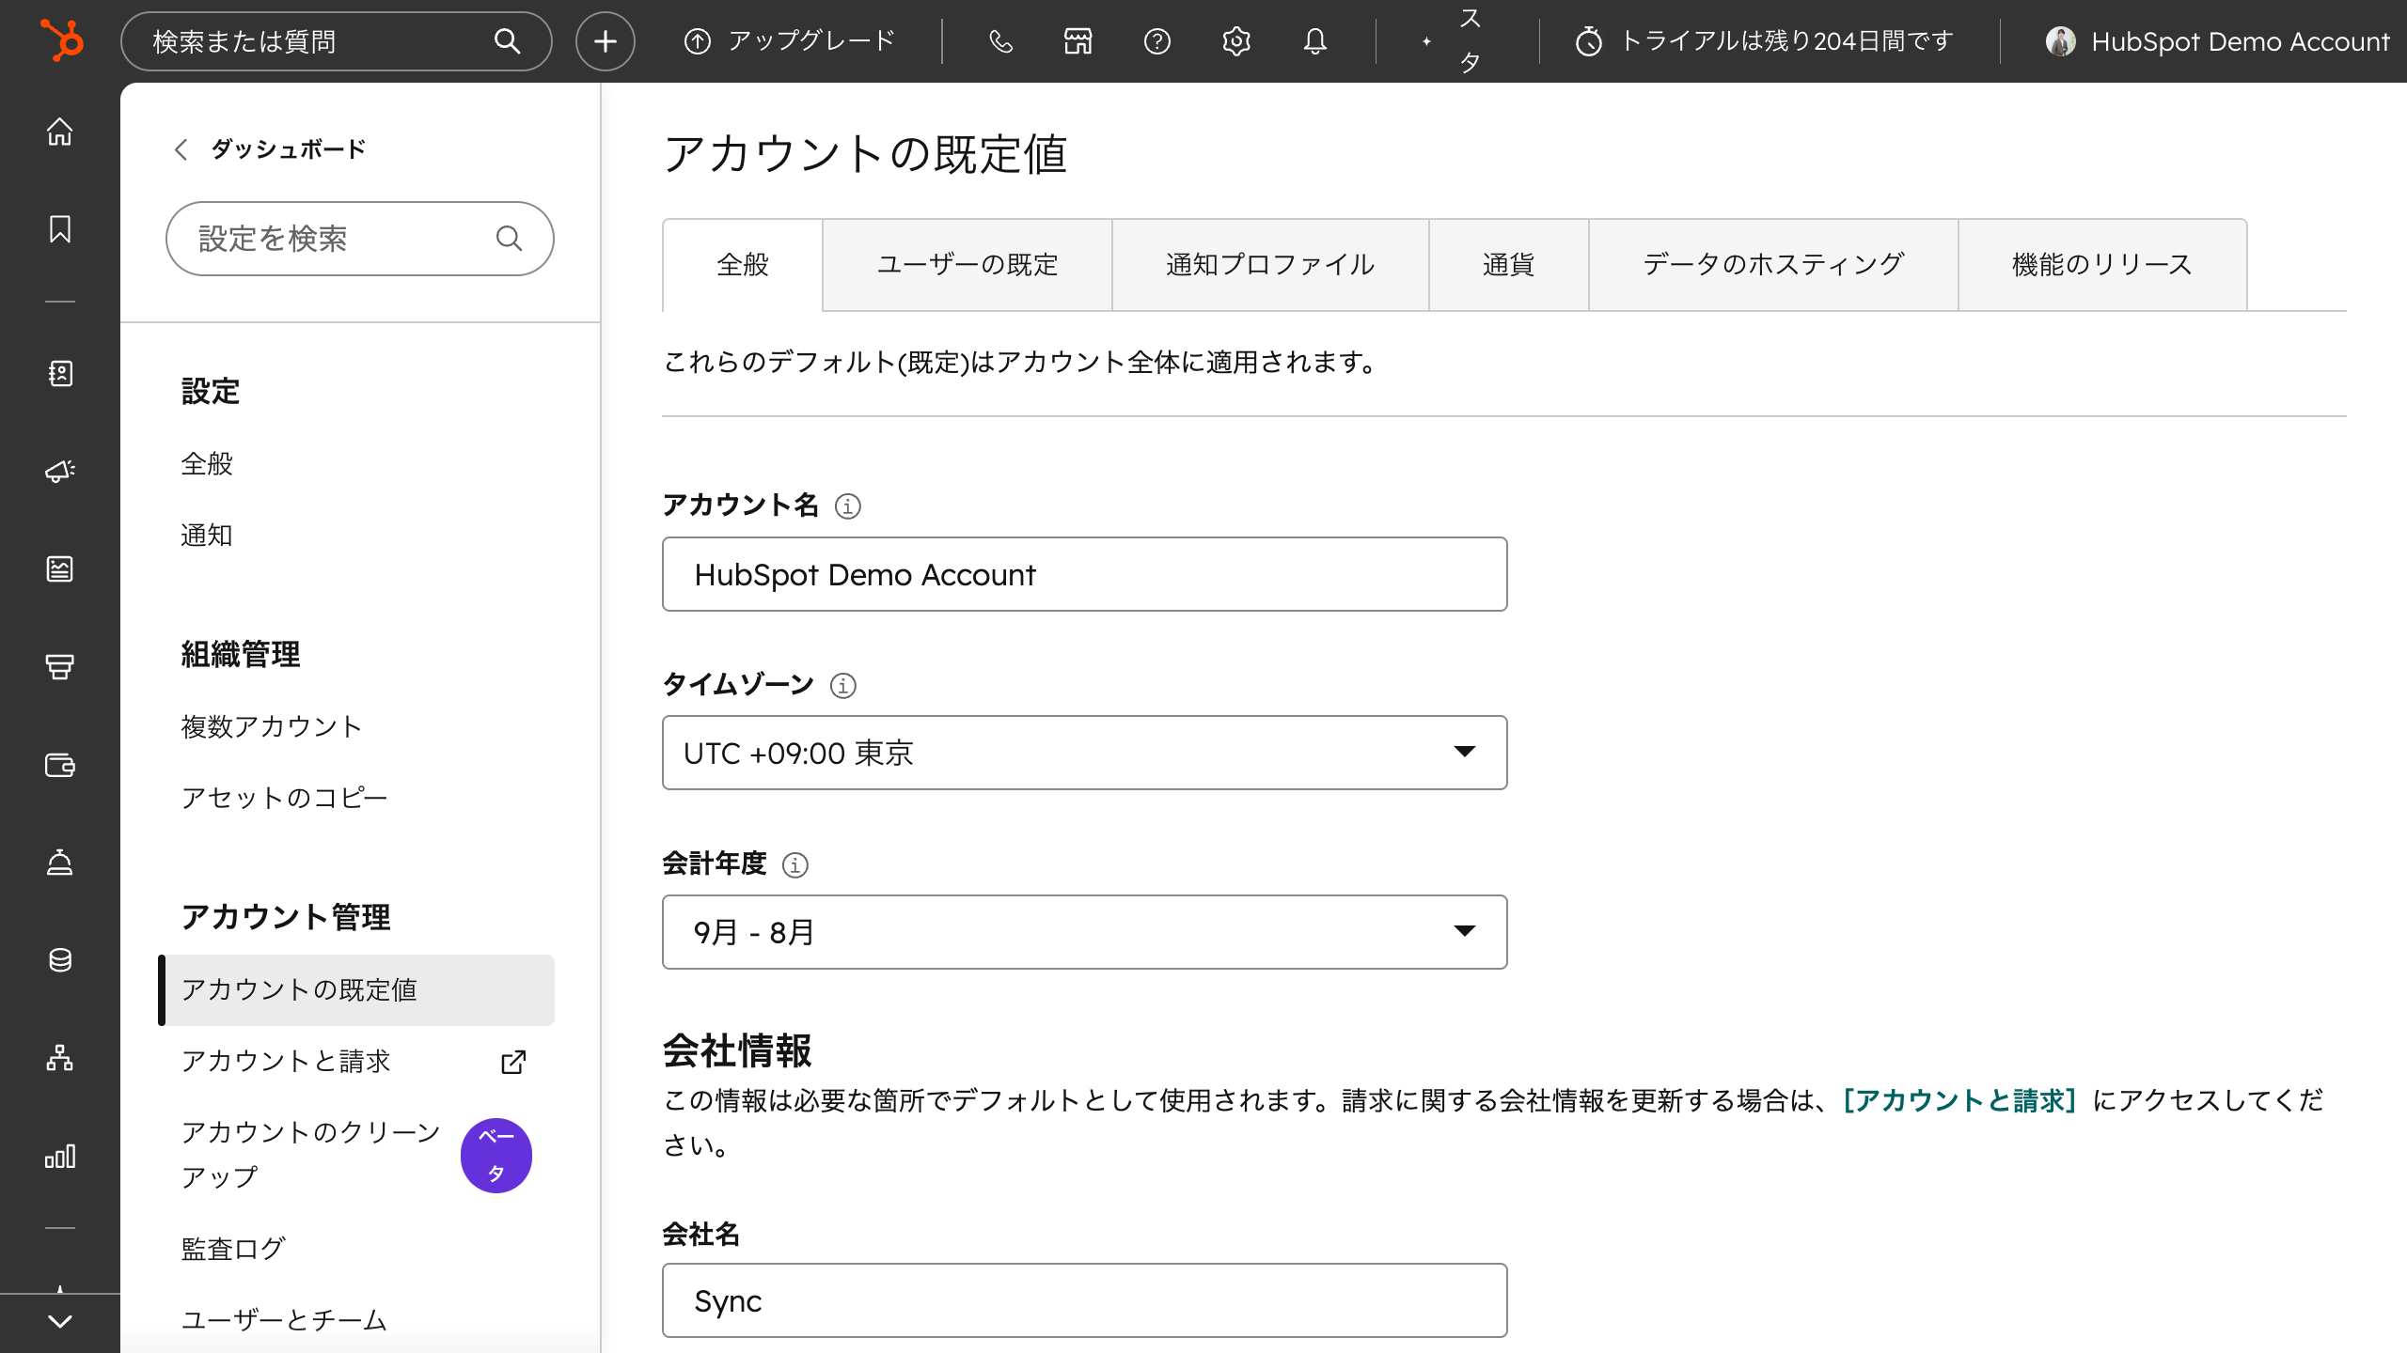Open the marketplace storefront icon
The image size is (2407, 1353).
click(x=1078, y=41)
